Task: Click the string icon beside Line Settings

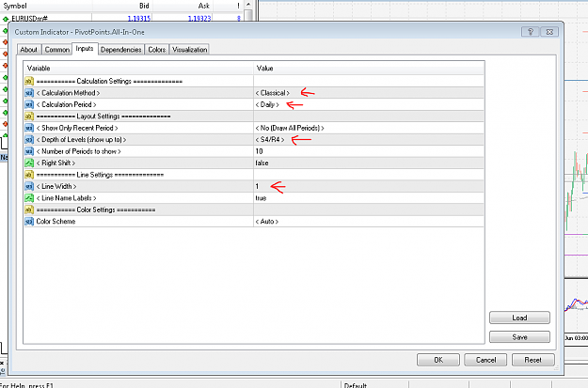Action: (x=29, y=175)
